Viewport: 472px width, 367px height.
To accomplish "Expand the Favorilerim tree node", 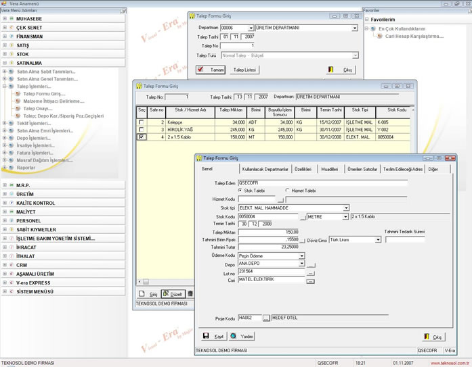I will pyautogui.click(x=367, y=19).
